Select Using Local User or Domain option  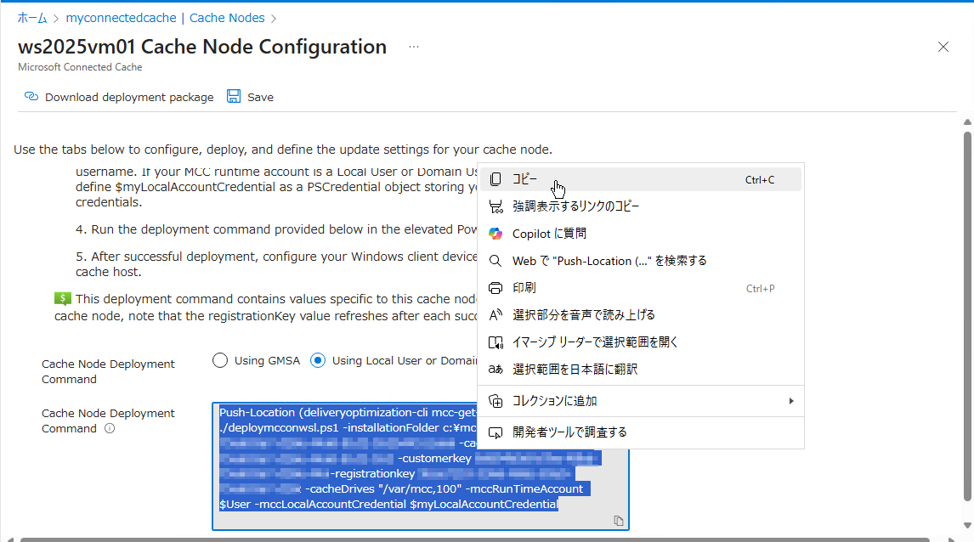(x=318, y=359)
